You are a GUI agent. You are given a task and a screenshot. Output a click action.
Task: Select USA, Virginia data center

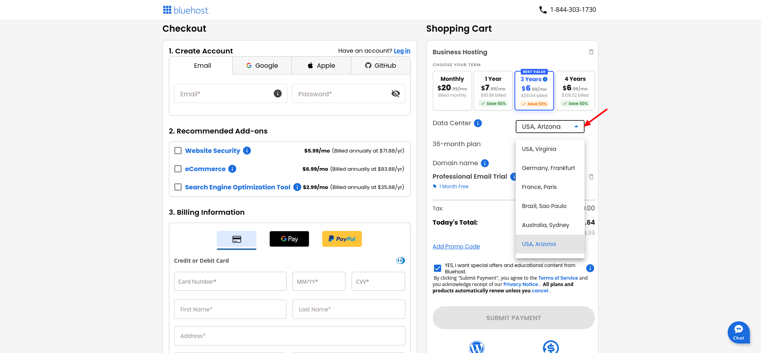[x=550, y=149]
